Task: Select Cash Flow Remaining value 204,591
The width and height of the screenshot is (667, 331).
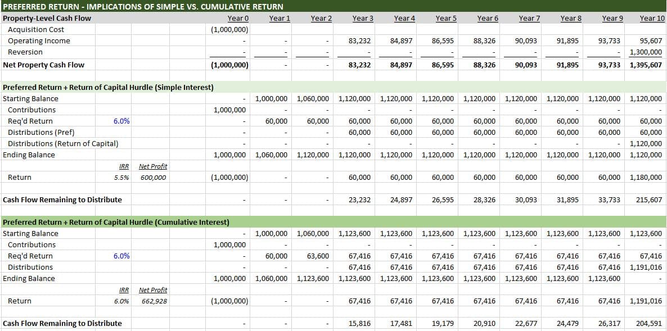Action: [648, 324]
